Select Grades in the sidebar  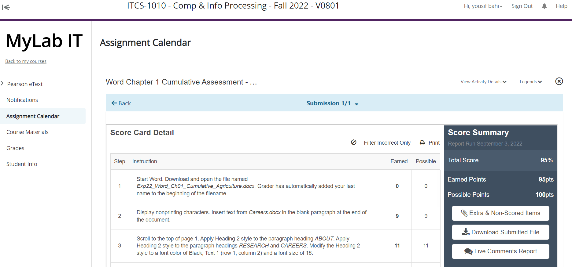15,148
